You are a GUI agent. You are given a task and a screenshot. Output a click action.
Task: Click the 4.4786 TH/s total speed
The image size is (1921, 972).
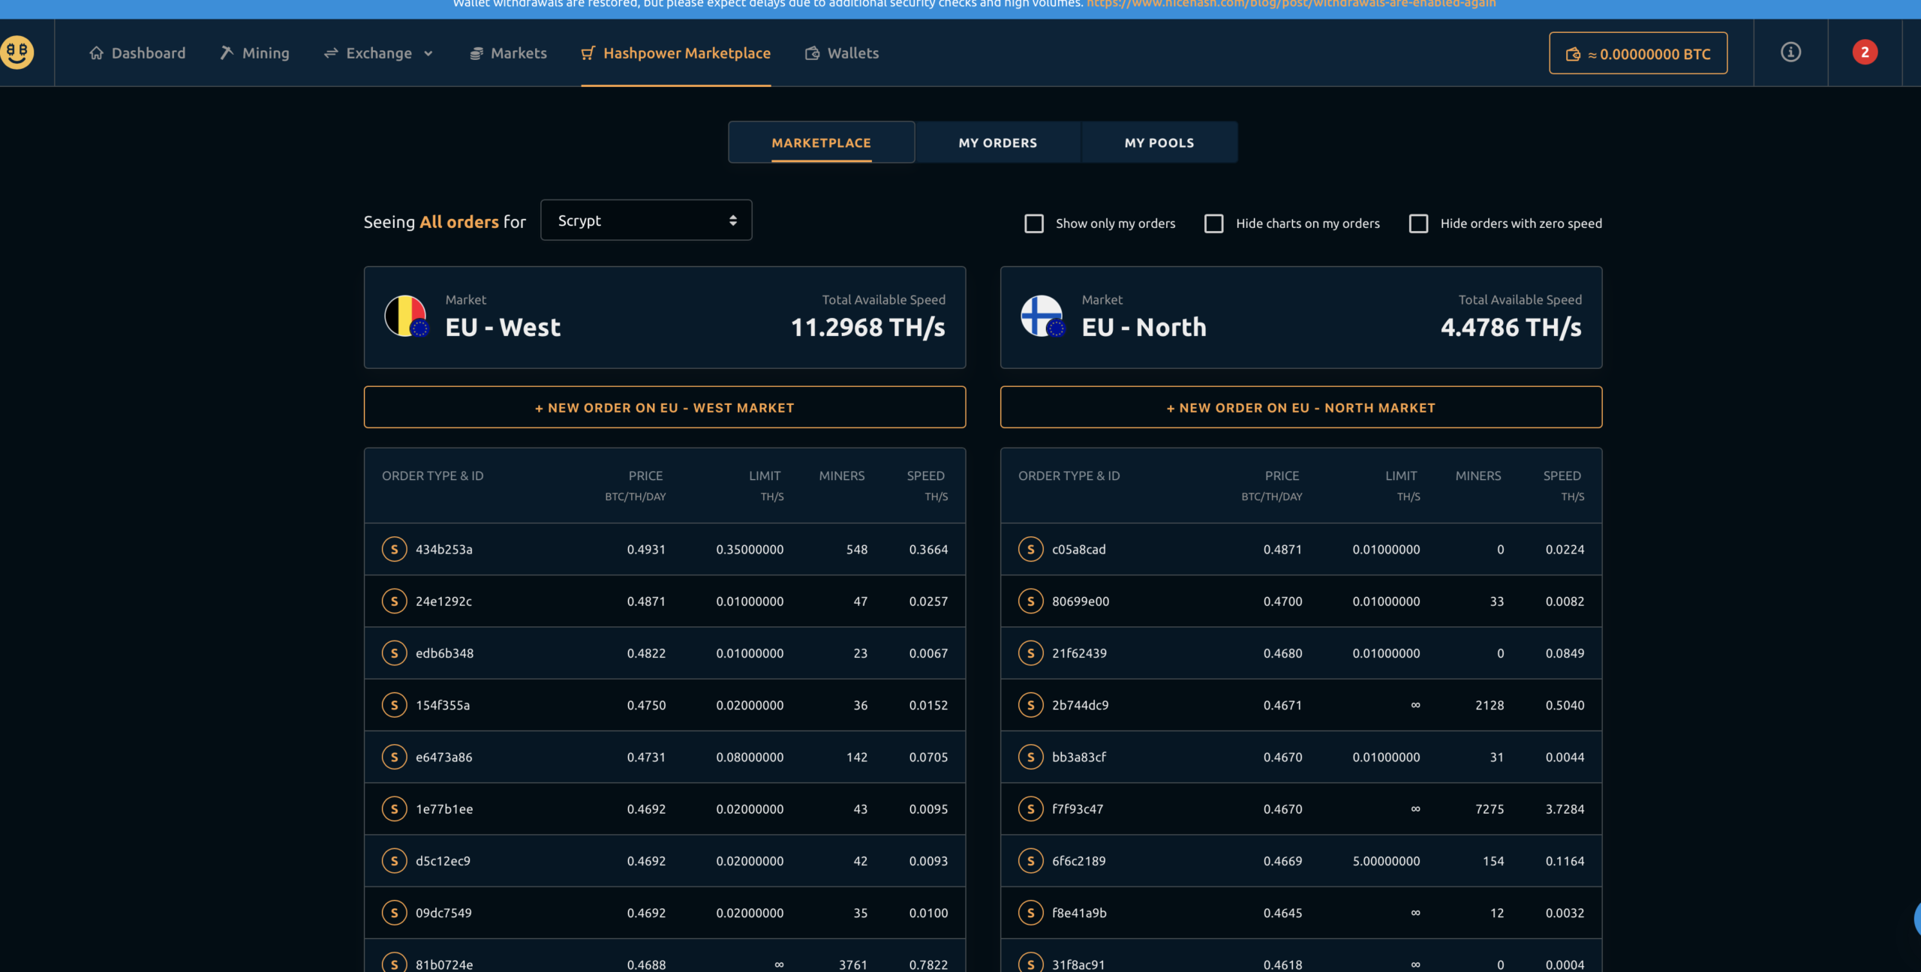(1511, 327)
